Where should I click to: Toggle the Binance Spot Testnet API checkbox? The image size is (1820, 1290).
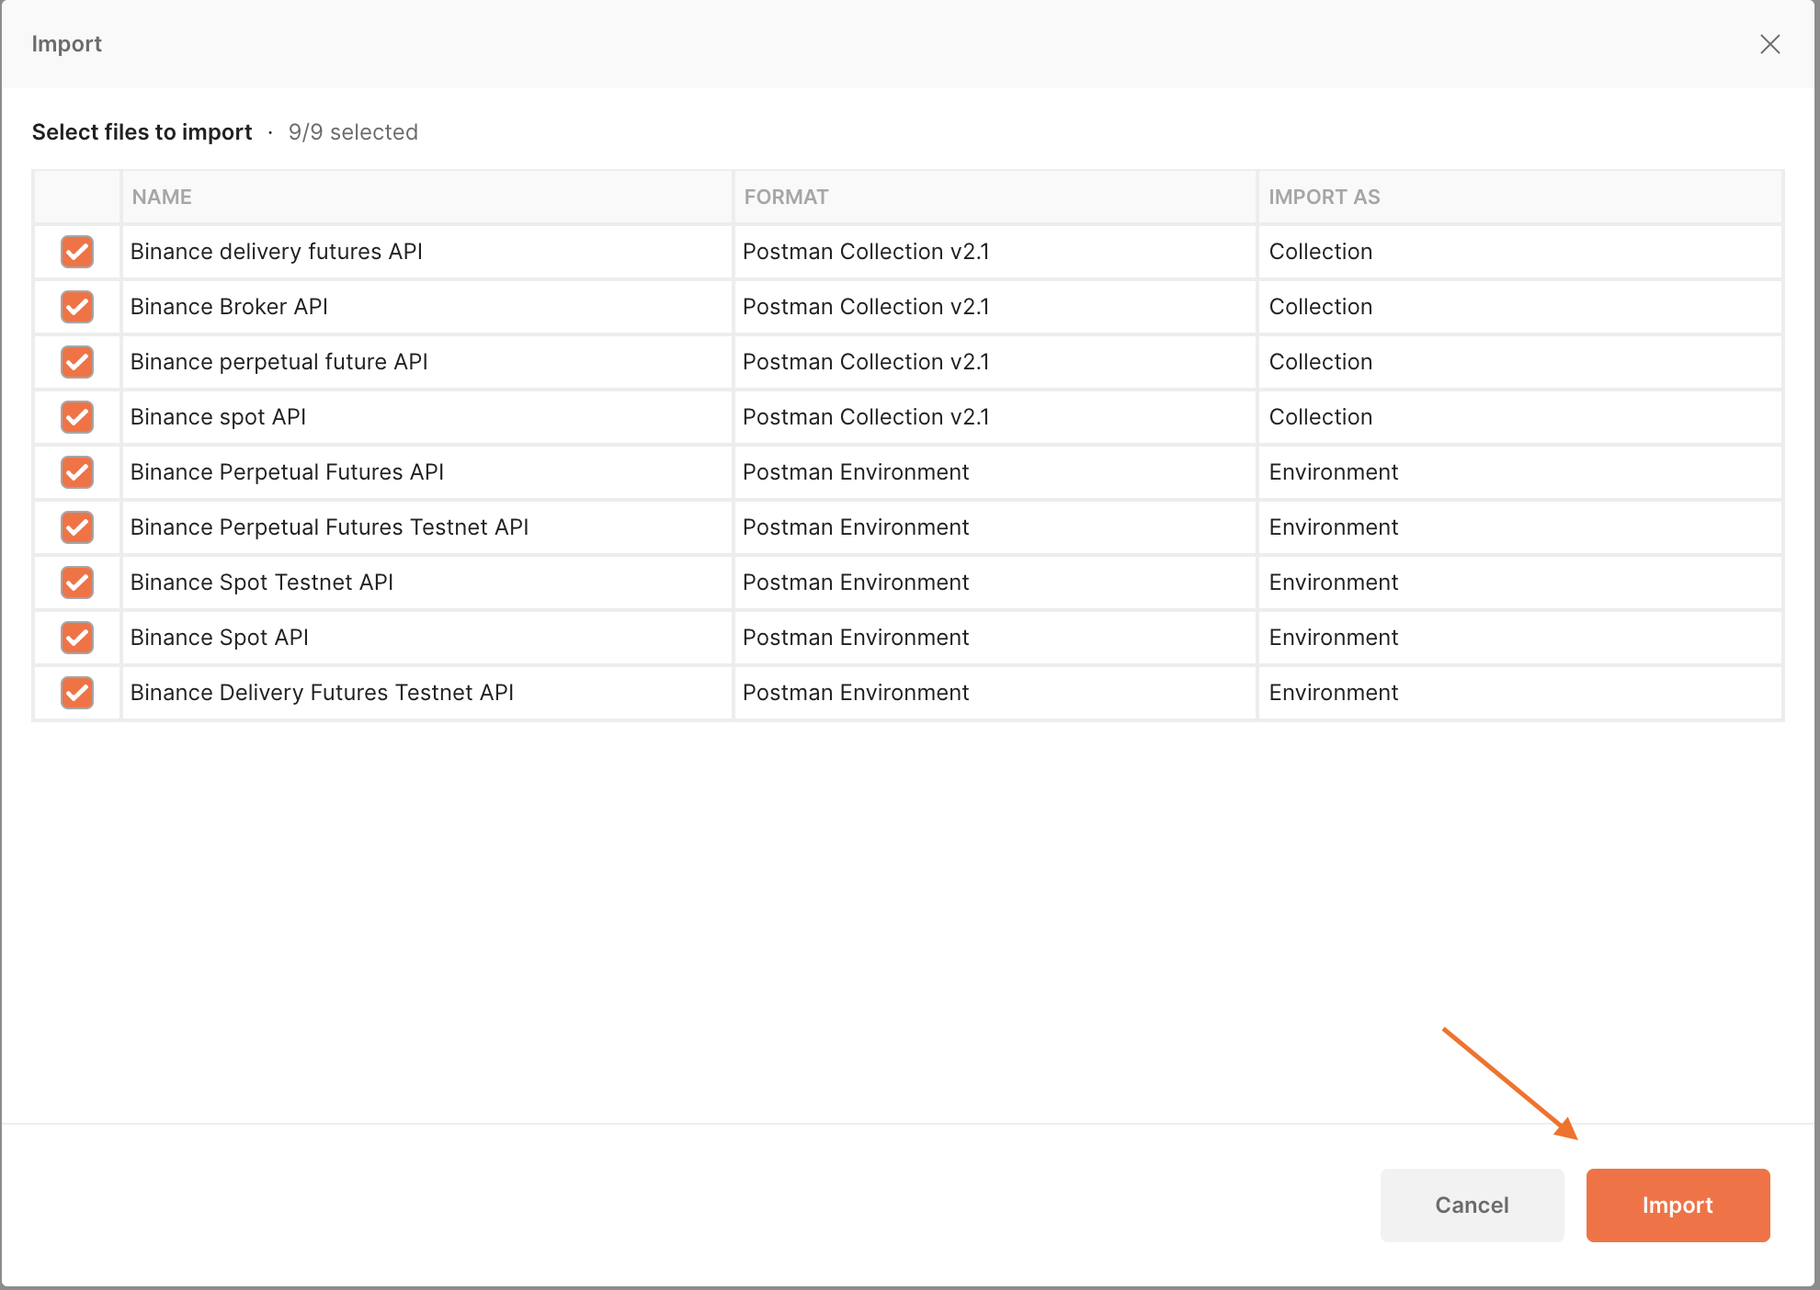click(77, 583)
